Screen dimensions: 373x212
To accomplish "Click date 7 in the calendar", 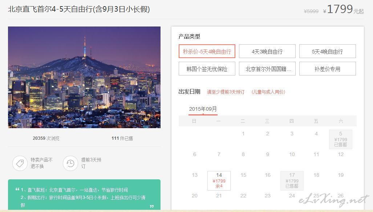I will tap(219, 154).
